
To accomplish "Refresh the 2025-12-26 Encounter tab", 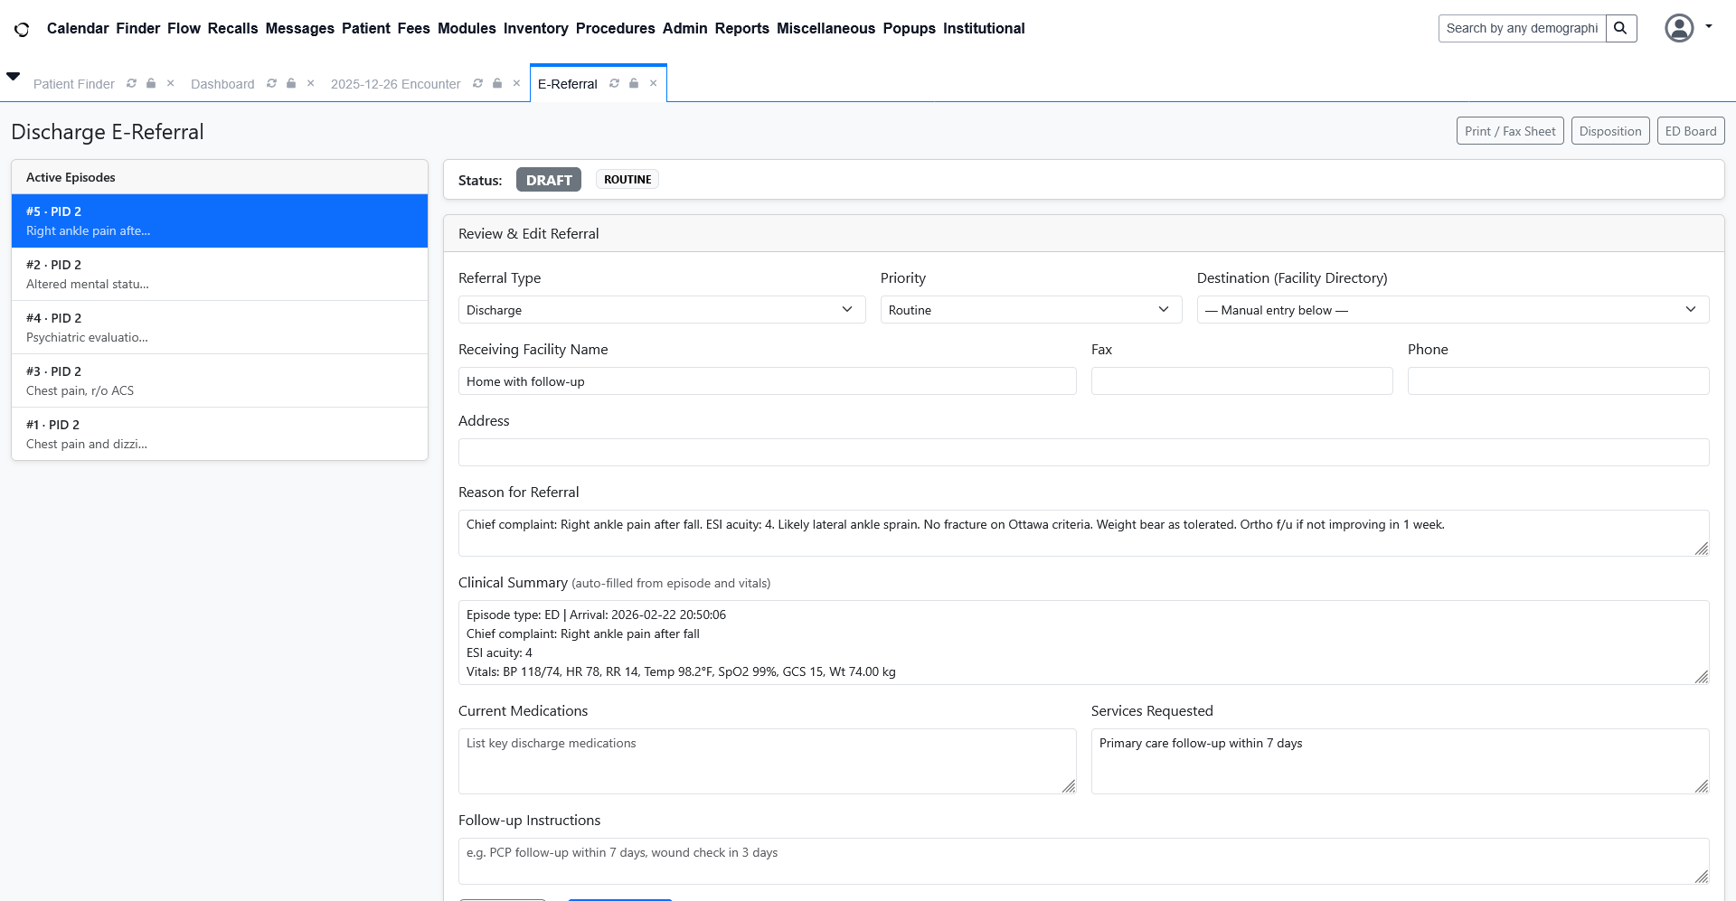I will (x=477, y=83).
